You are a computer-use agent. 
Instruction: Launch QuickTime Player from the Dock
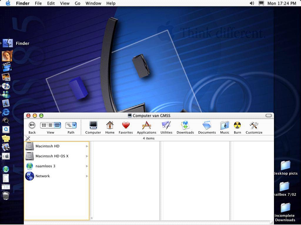click(x=6, y=129)
